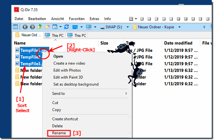The height and width of the screenshot is (140, 214).
Task: Switch to the rightmost This PC tab
Action: pyautogui.click(x=77, y=35)
